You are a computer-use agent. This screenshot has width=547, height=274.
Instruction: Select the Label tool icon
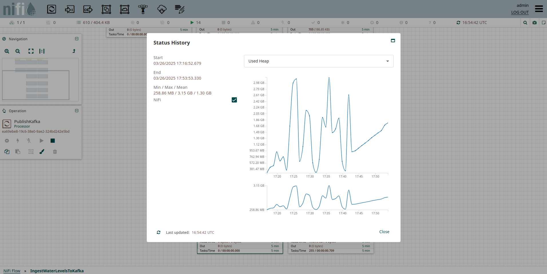point(180,9)
